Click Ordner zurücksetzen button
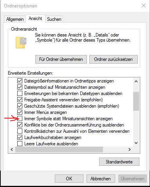The height and width of the screenshot is (187, 150). point(113,59)
